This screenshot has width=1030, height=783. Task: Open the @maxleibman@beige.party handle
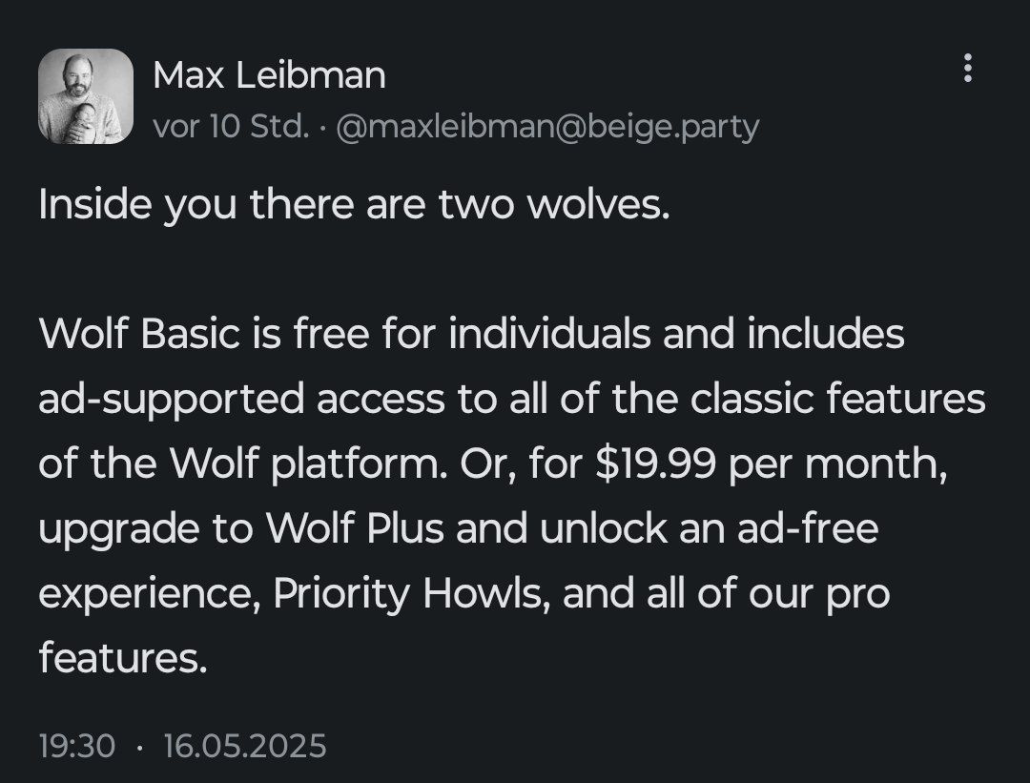547,127
